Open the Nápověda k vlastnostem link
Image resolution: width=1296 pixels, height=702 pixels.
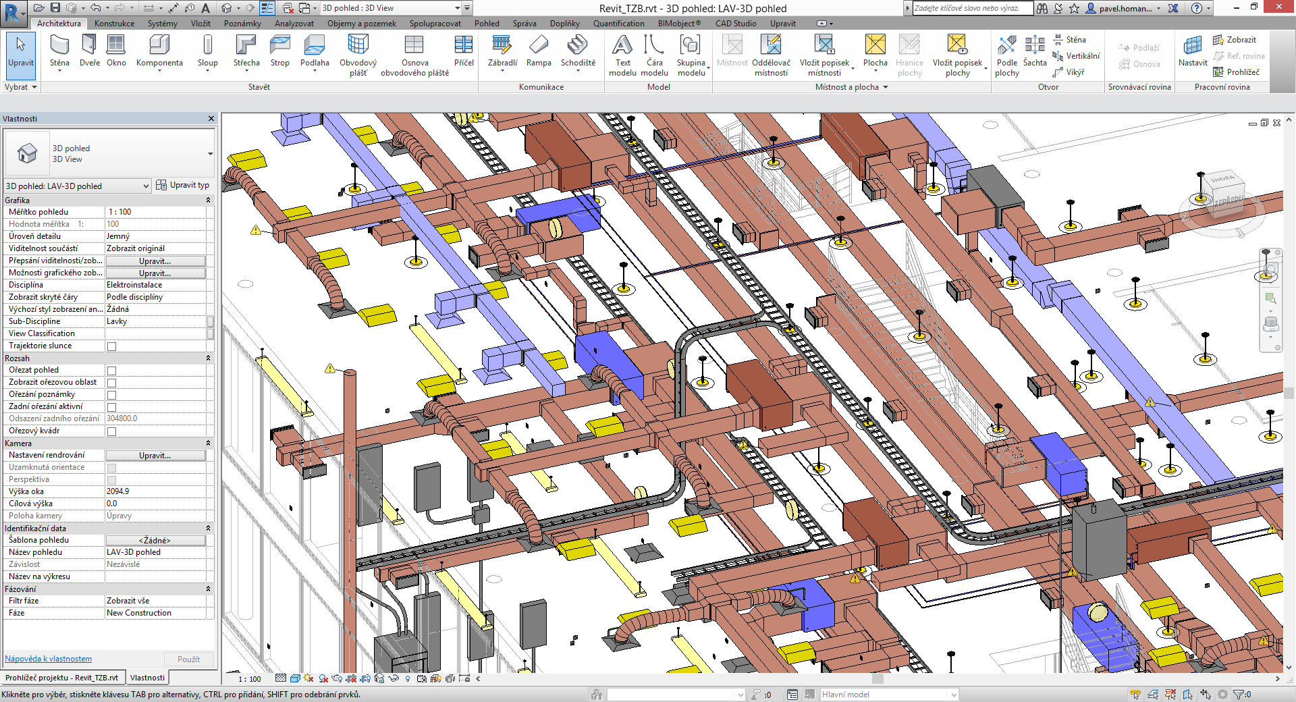click(x=49, y=659)
